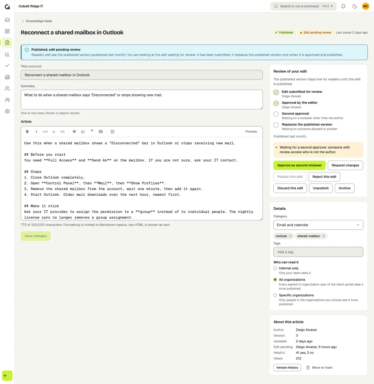Open the MC user avatar menu
374x384 pixels.
pos(366,6)
